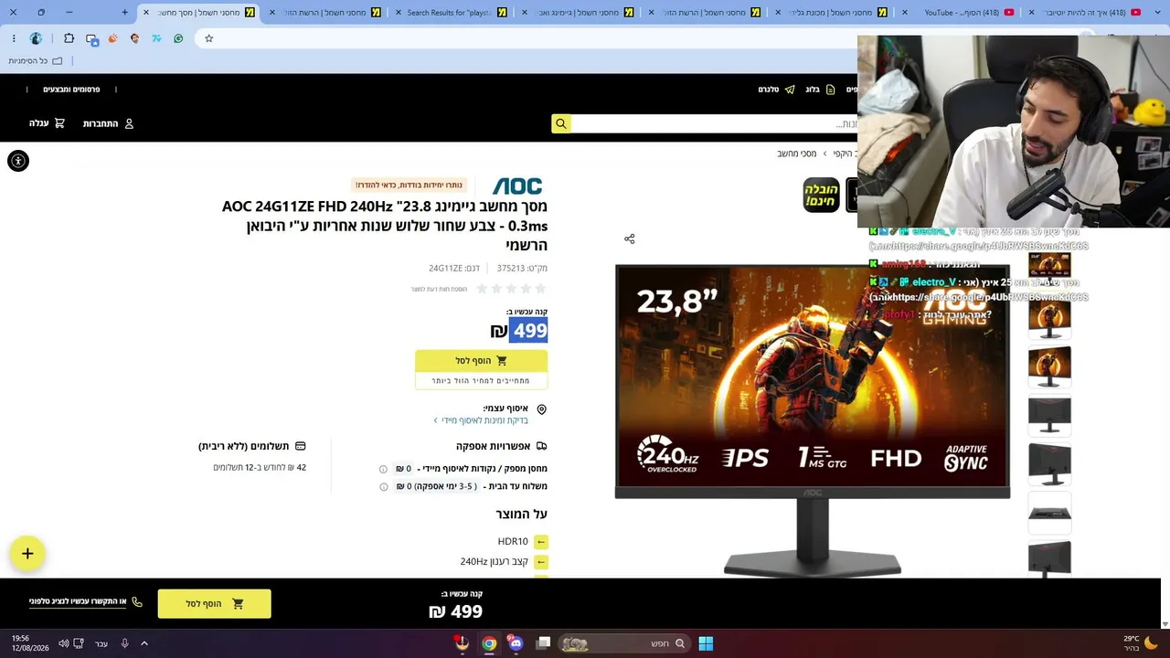The image size is (1170, 658).
Task: Click the Windows Start button
Action: point(706,643)
